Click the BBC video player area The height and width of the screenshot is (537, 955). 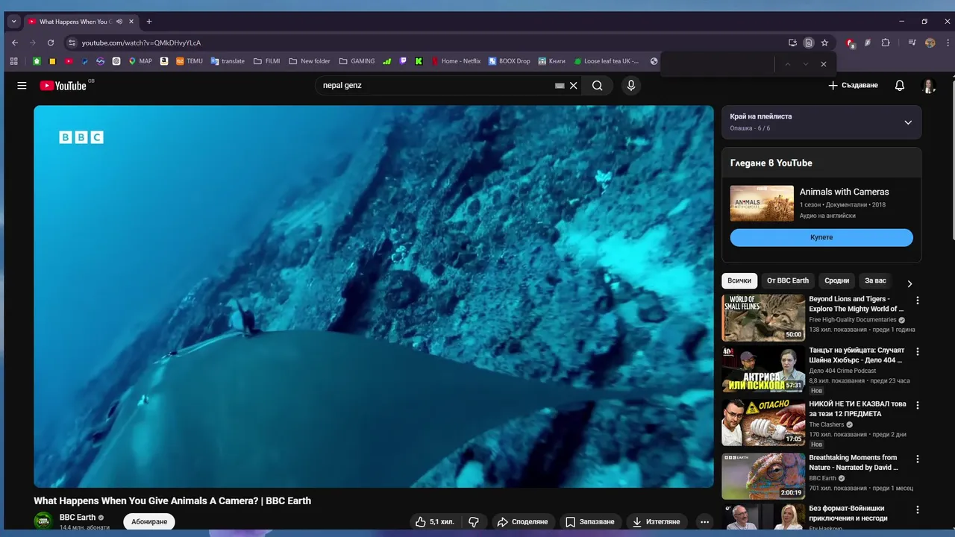point(374,296)
